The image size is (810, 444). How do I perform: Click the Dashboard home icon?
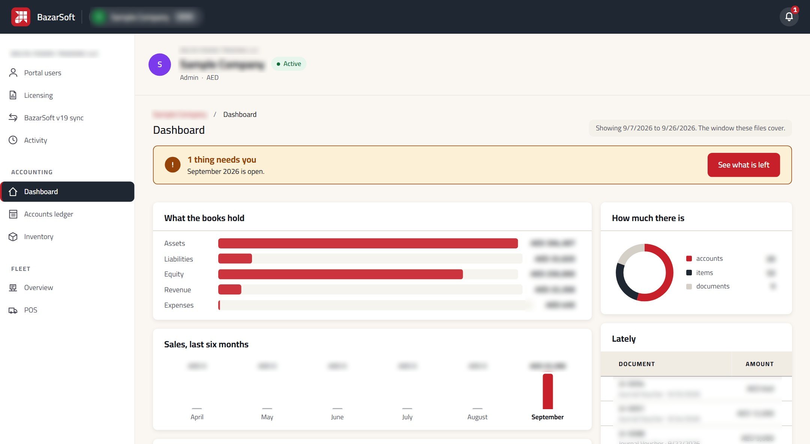[13, 192]
